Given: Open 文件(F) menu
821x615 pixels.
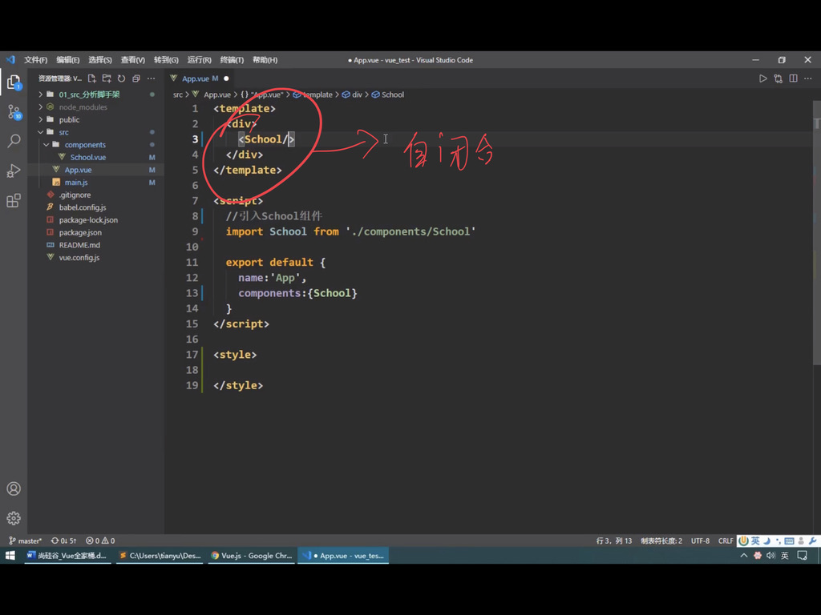Looking at the screenshot, I should (x=35, y=60).
